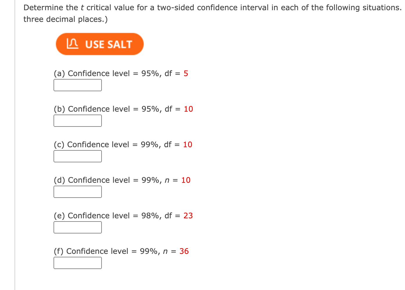
Task: Select the red df value 23 in part (e)
Action: click(189, 216)
